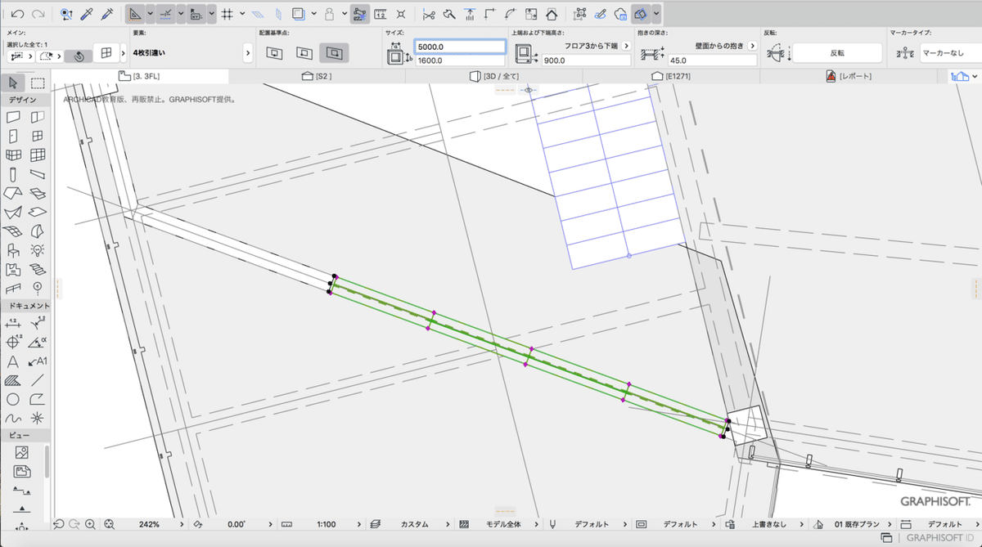This screenshot has height=547, width=982.
Task: Expand the 4枚引違い element chooser arrow
Action: coord(247,53)
